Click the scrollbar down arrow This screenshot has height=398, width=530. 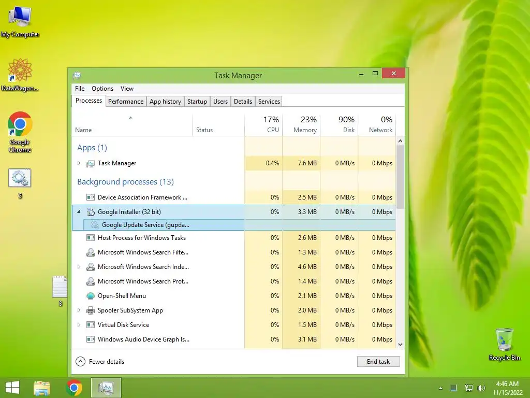click(x=400, y=345)
